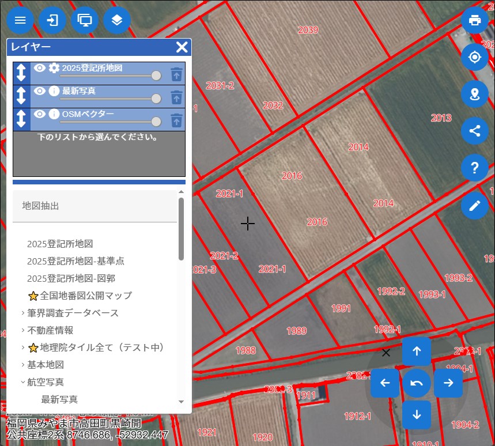
Task: Toggle visibility of 最新写真 layer
Action: pyautogui.click(x=39, y=91)
